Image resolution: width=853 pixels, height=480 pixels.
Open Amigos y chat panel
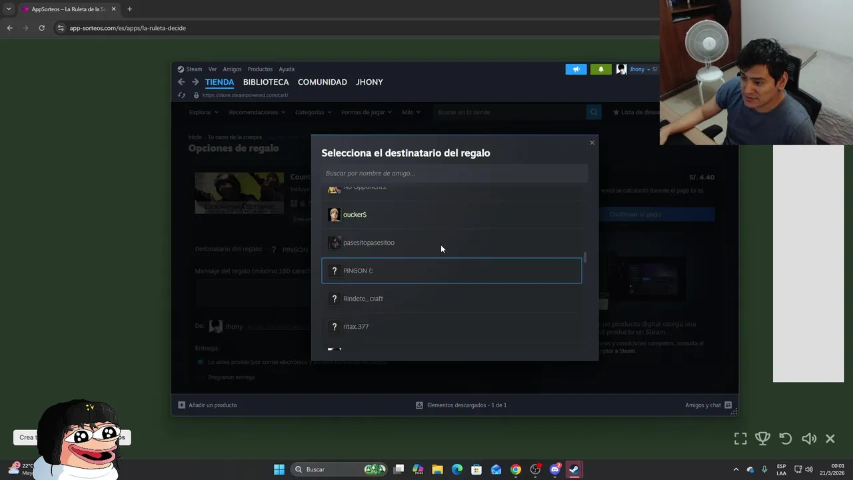pos(708,405)
